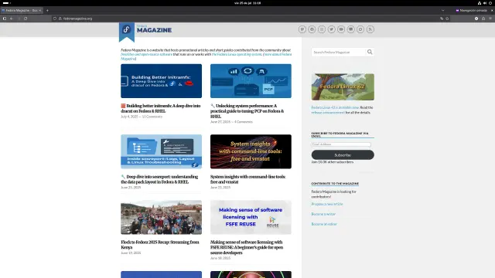The image size is (495, 278).
Task: Click the site security lock icon
Action: tap(60, 19)
